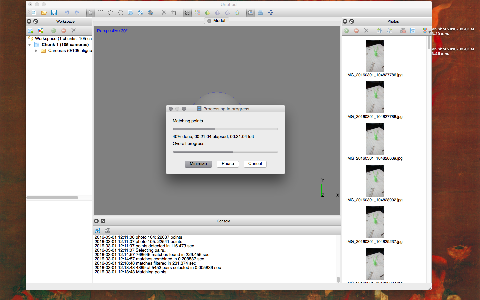Open a project via the folder icon
The height and width of the screenshot is (300, 480).
pyautogui.click(x=44, y=13)
